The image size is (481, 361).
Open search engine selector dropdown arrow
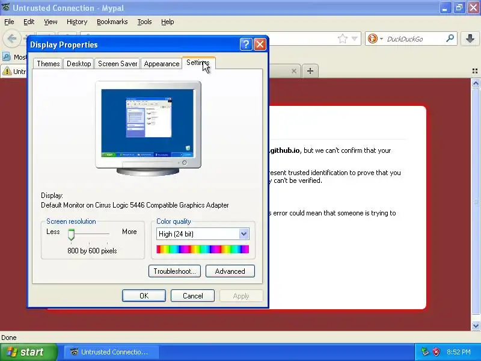point(381,39)
